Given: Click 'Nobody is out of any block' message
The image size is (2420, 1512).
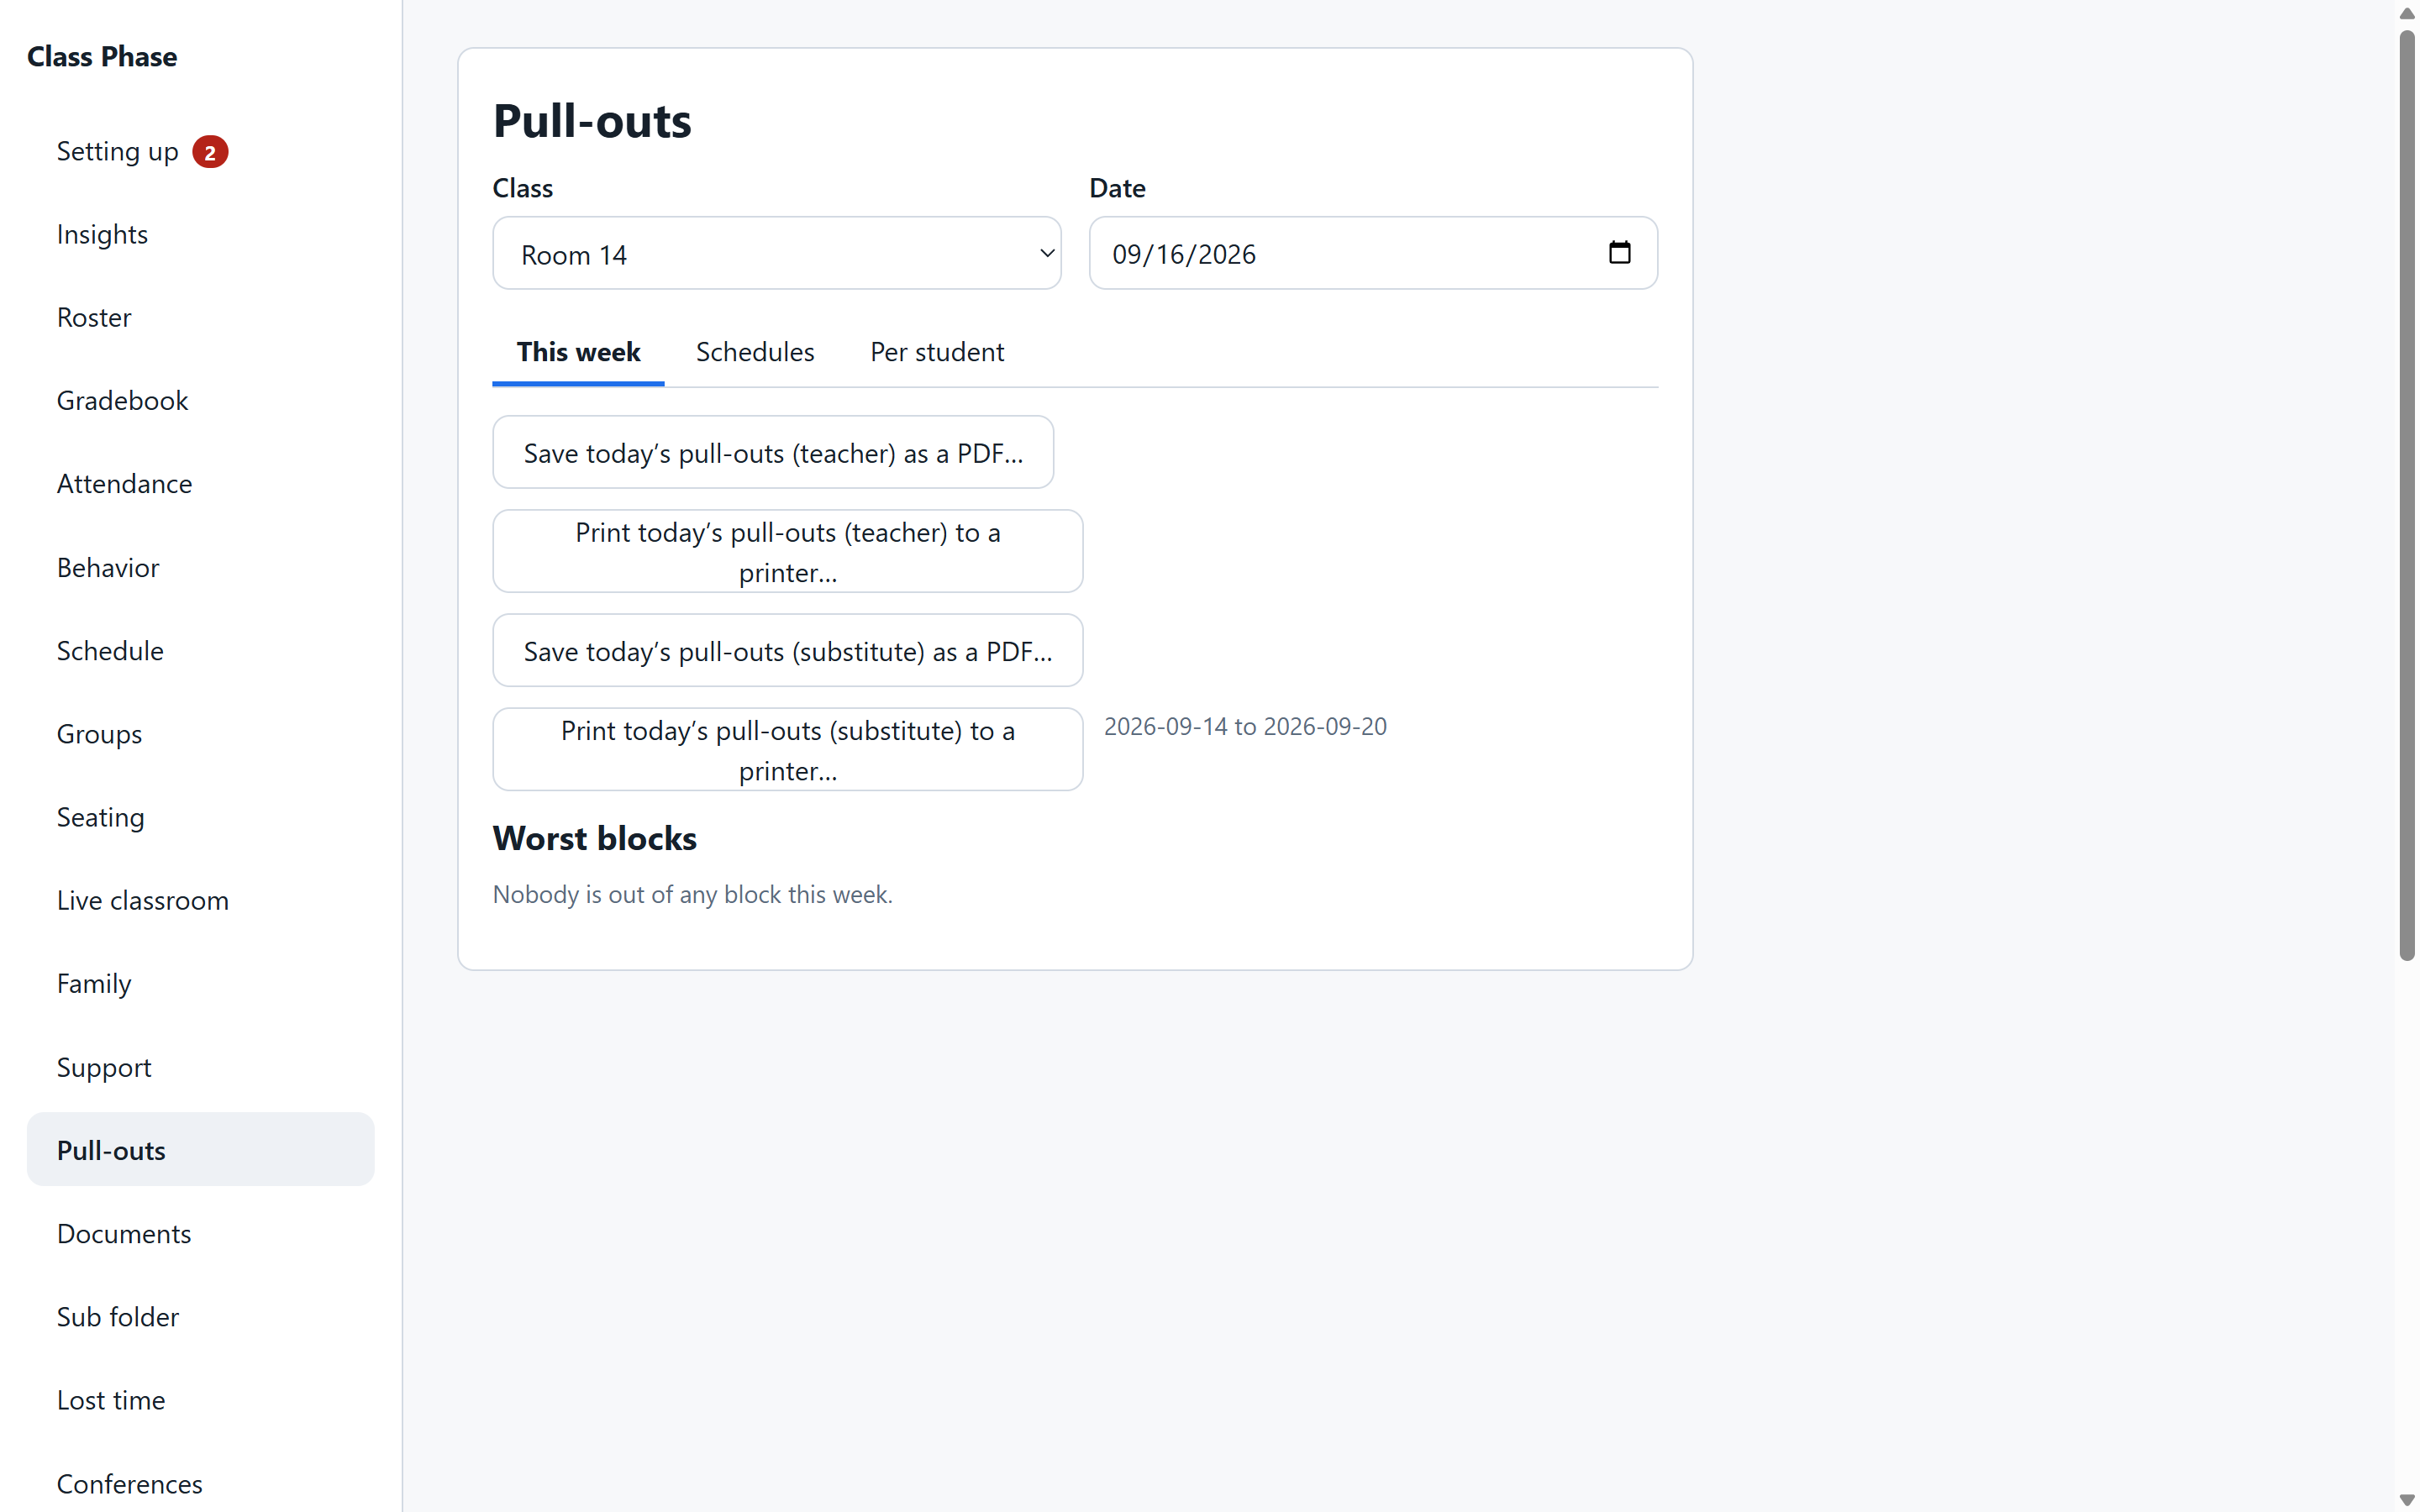Looking at the screenshot, I should pyautogui.click(x=692, y=894).
